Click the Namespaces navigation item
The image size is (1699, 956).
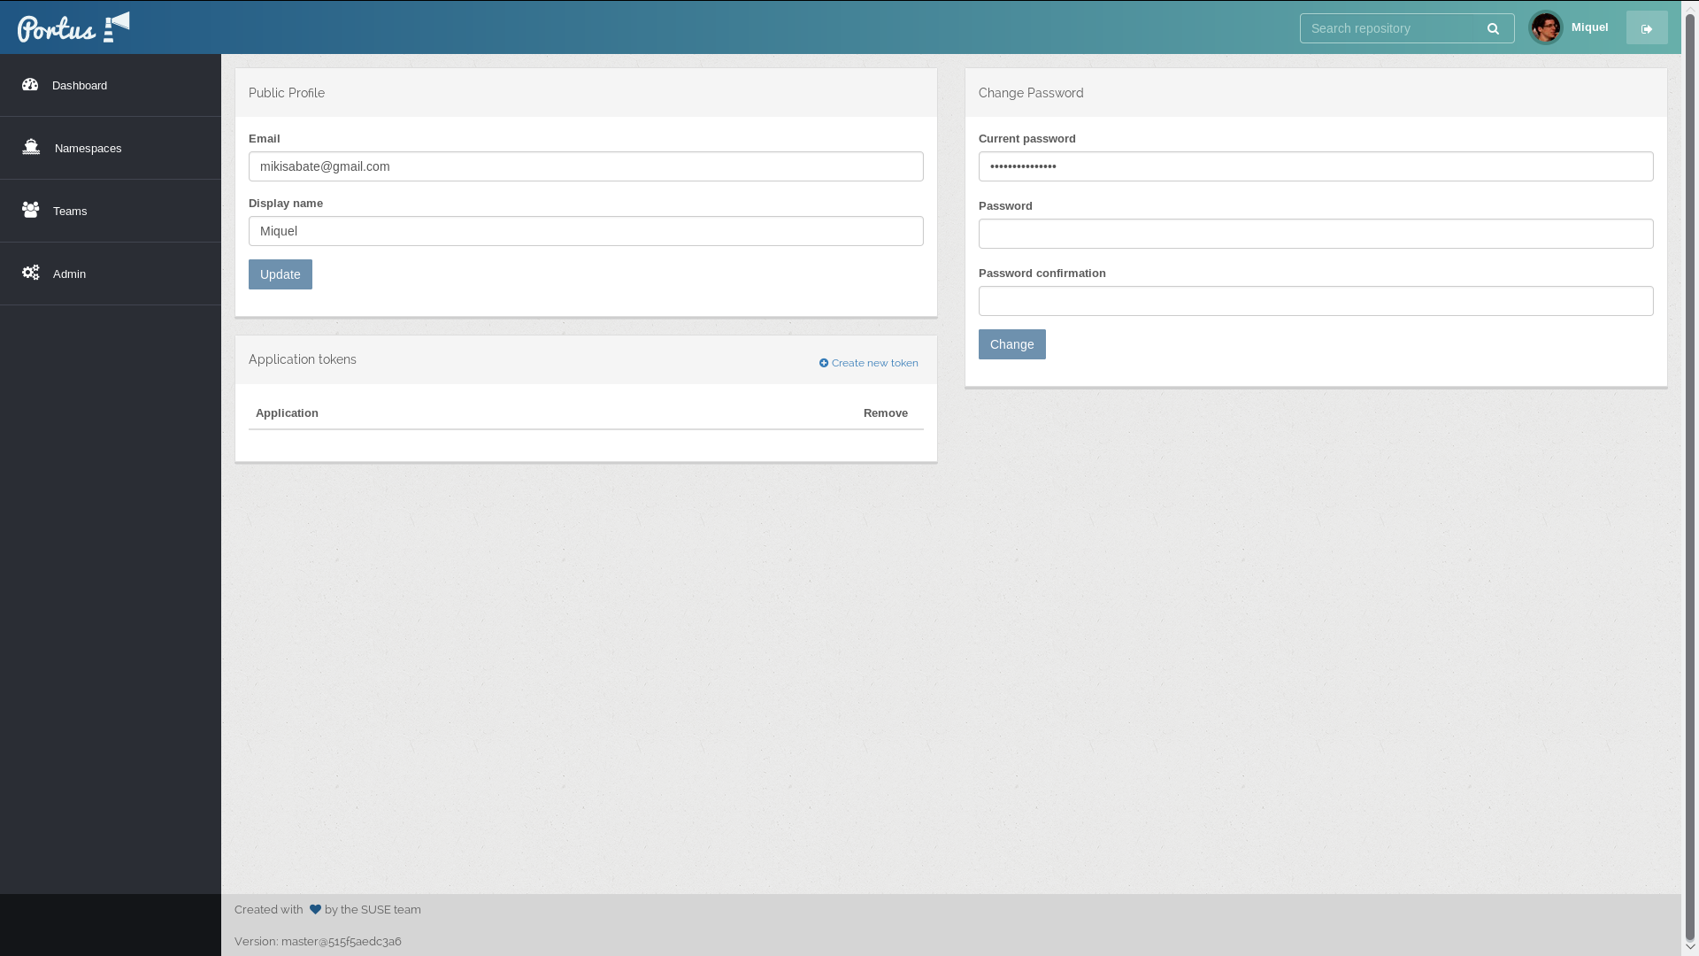pos(111,147)
